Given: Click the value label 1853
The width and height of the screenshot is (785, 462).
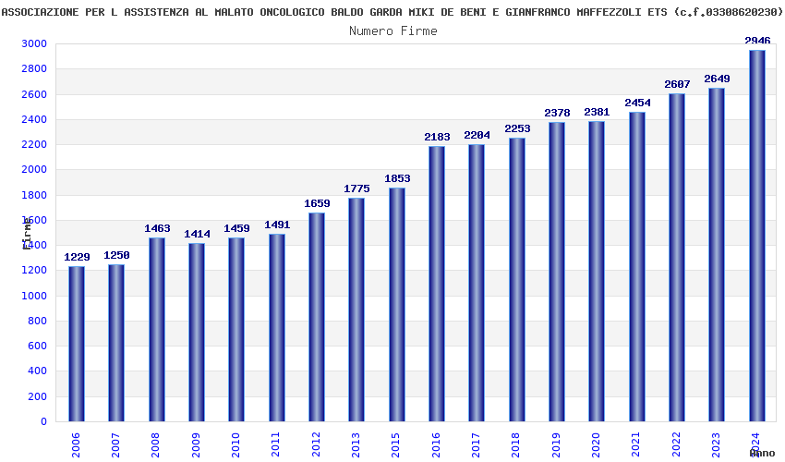Looking at the screenshot, I should click(x=397, y=178).
